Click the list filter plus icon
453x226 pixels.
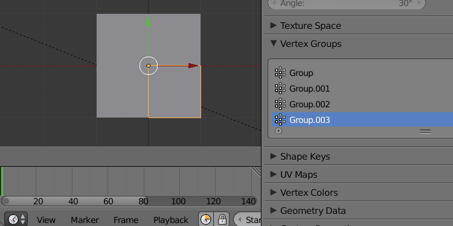point(278,131)
